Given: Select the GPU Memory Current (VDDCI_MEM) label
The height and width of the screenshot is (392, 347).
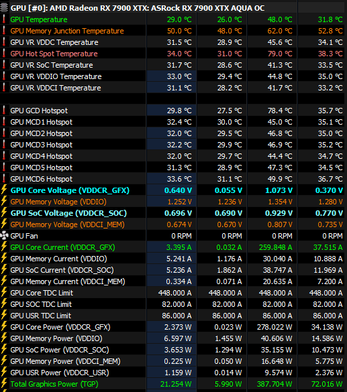Looking at the screenshot, I should [x=68, y=281].
